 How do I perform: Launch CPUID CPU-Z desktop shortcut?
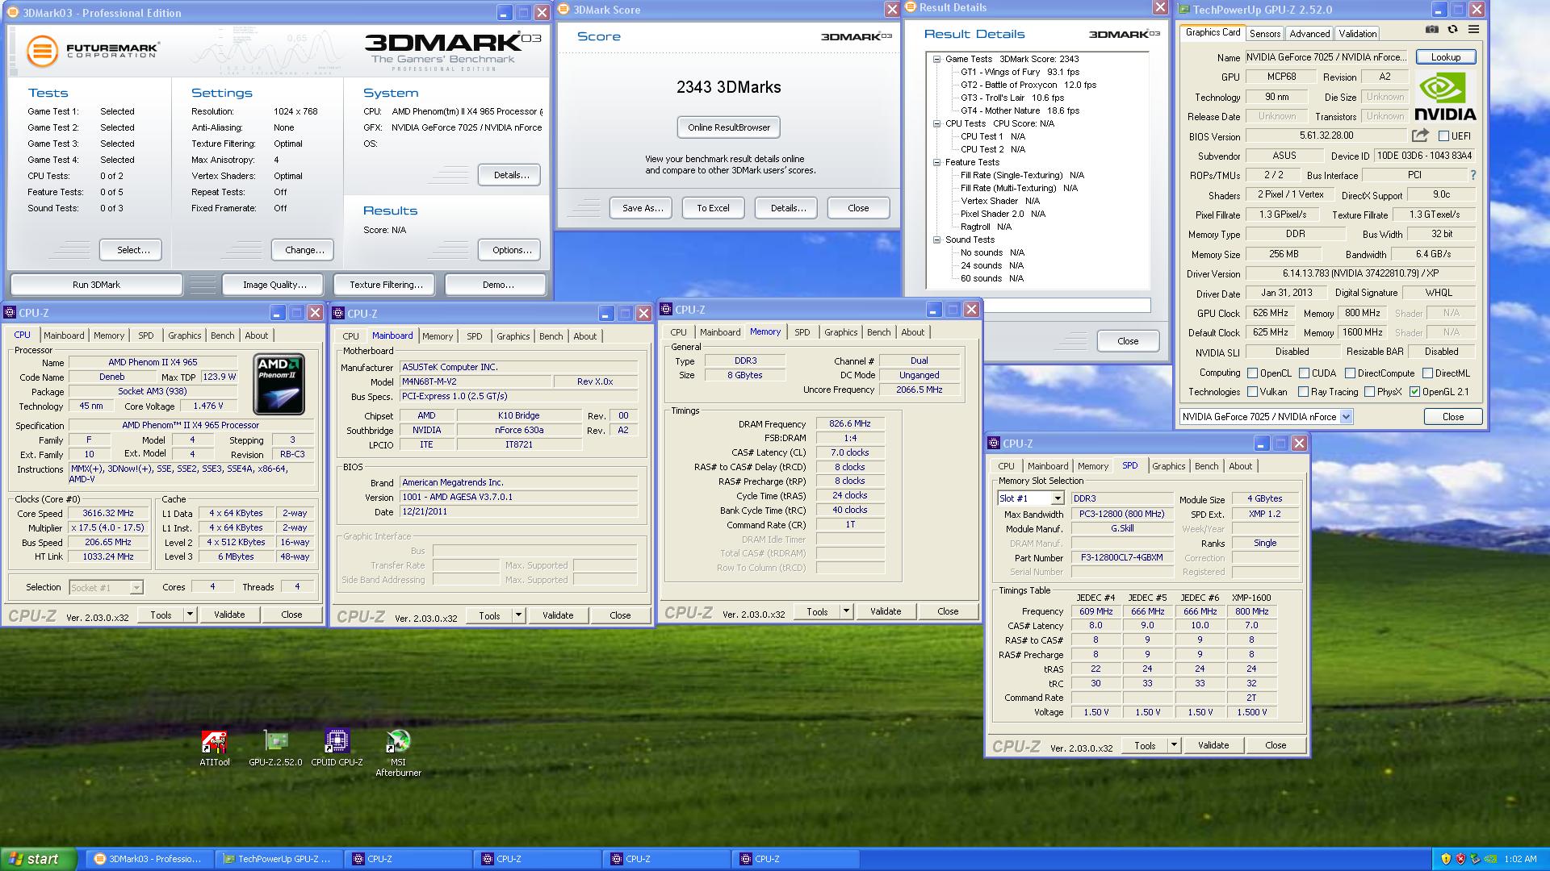[x=337, y=742]
